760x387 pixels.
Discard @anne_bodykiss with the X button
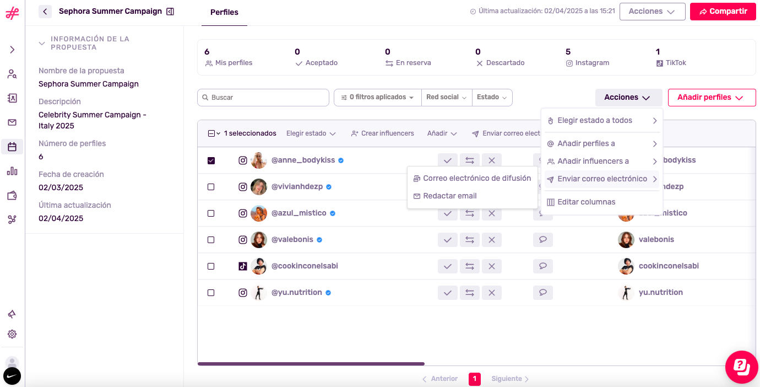492,160
